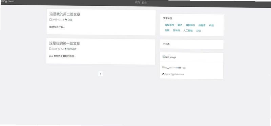Go to 首页 in the top navigation
Screen dimensions: 271x126
point(138,3)
